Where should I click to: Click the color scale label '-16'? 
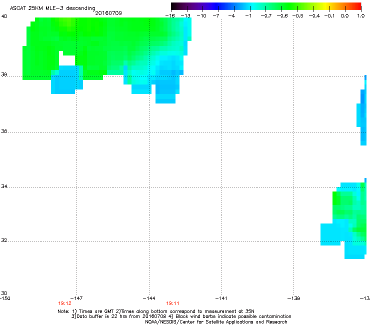tap(170, 16)
